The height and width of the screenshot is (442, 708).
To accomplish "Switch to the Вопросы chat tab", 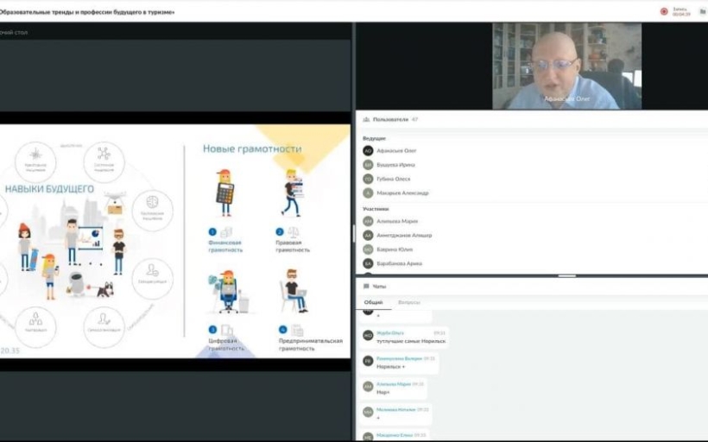I will pyautogui.click(x=409, y=302).
